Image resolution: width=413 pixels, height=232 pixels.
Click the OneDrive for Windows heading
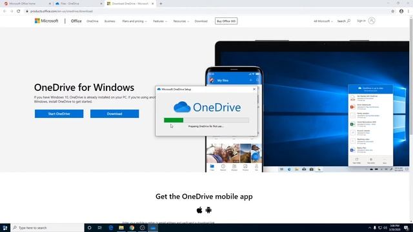(x=84, y=88)
